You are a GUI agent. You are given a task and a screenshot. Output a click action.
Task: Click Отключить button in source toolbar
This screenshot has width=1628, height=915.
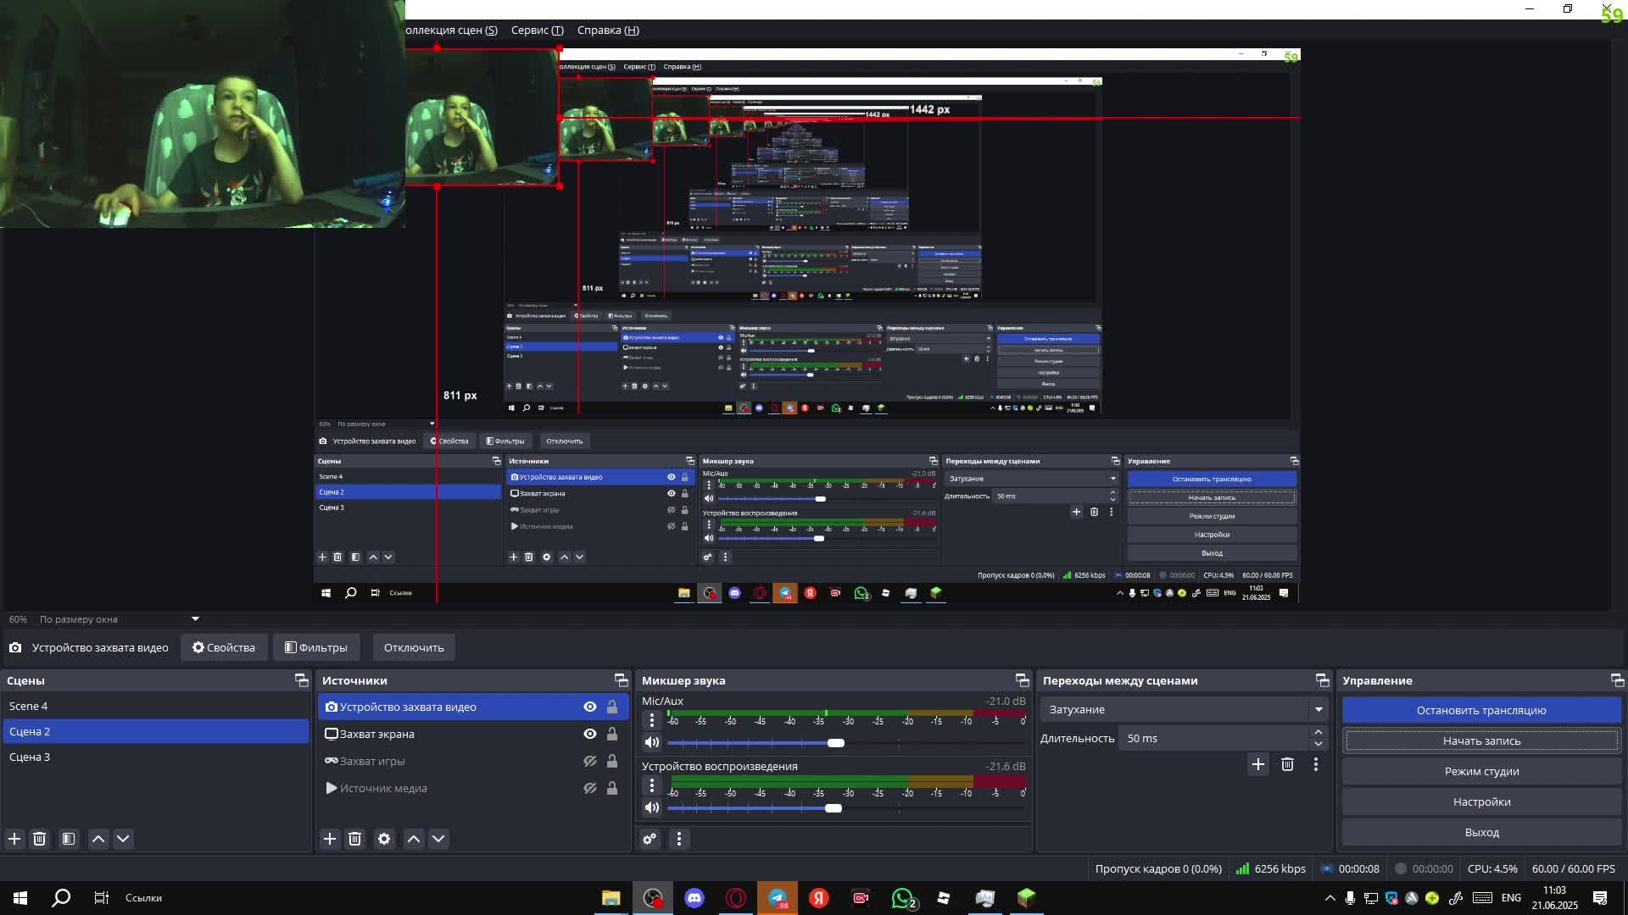point(414,647)
